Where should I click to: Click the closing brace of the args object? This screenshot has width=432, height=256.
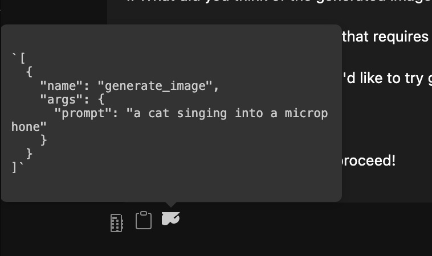43,141
